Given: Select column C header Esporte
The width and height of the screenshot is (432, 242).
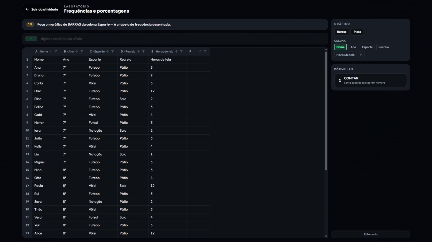Looking at the screenshot, I should pyautogui.click(x=97, y=51).
